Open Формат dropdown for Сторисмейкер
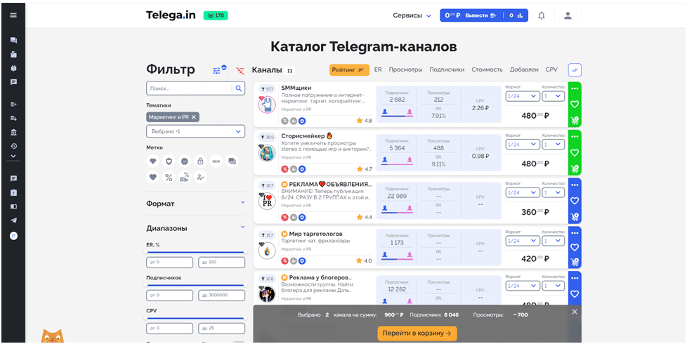This screenshot has width=687, height=344. pos(523,145)
